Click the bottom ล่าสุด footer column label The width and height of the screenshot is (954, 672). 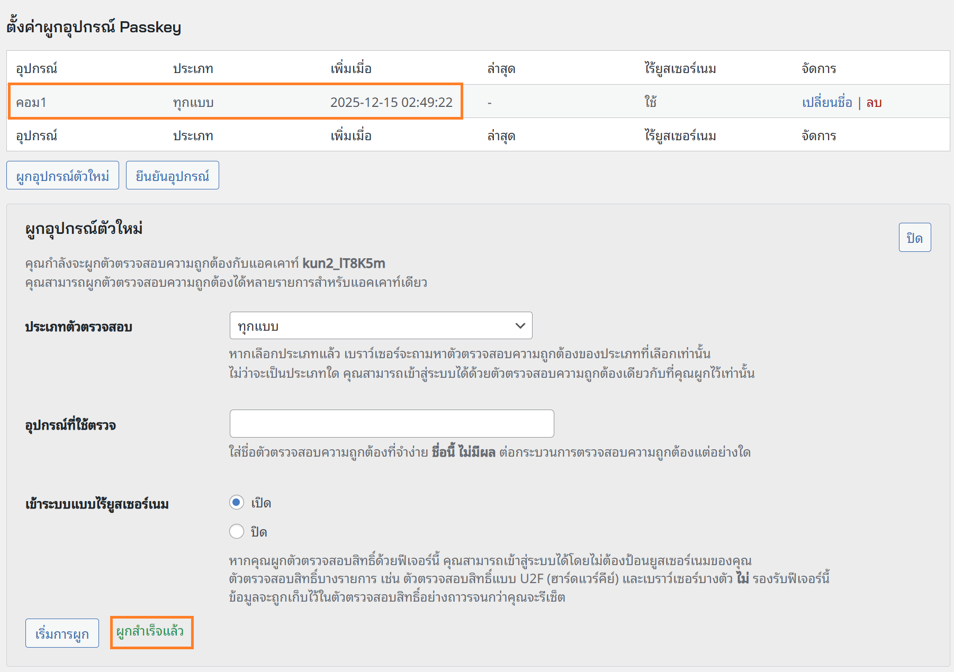tap(501, 136)
